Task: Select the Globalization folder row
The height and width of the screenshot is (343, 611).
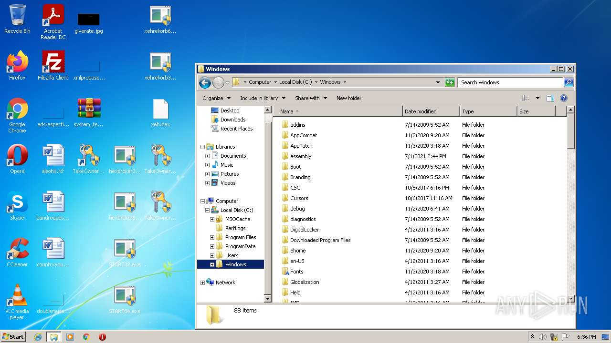Action: point(420,282)
